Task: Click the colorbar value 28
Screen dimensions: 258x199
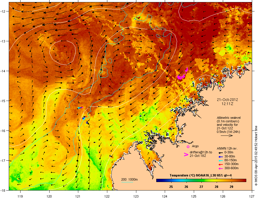Action: [216, 187]
